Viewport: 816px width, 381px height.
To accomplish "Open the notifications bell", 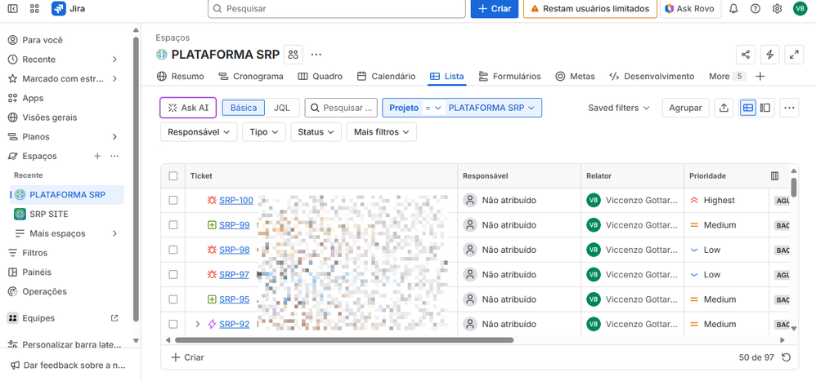I will pos(733,8).
